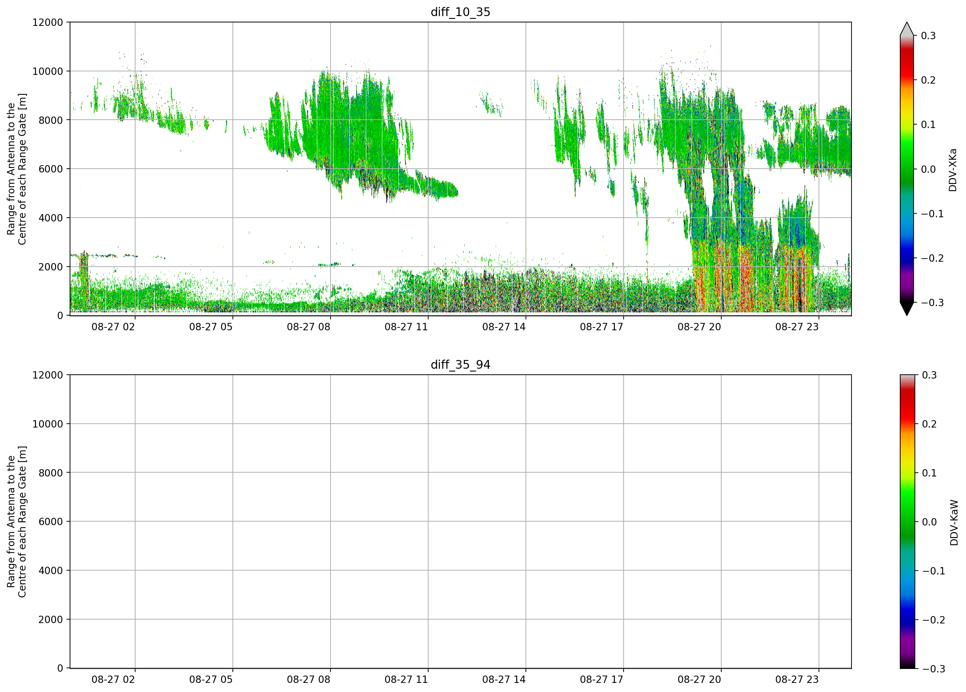Click "08-27 20" tick under diff_10_35 plot
Screen dimensions: 966x692
click(x=699, y=327)
